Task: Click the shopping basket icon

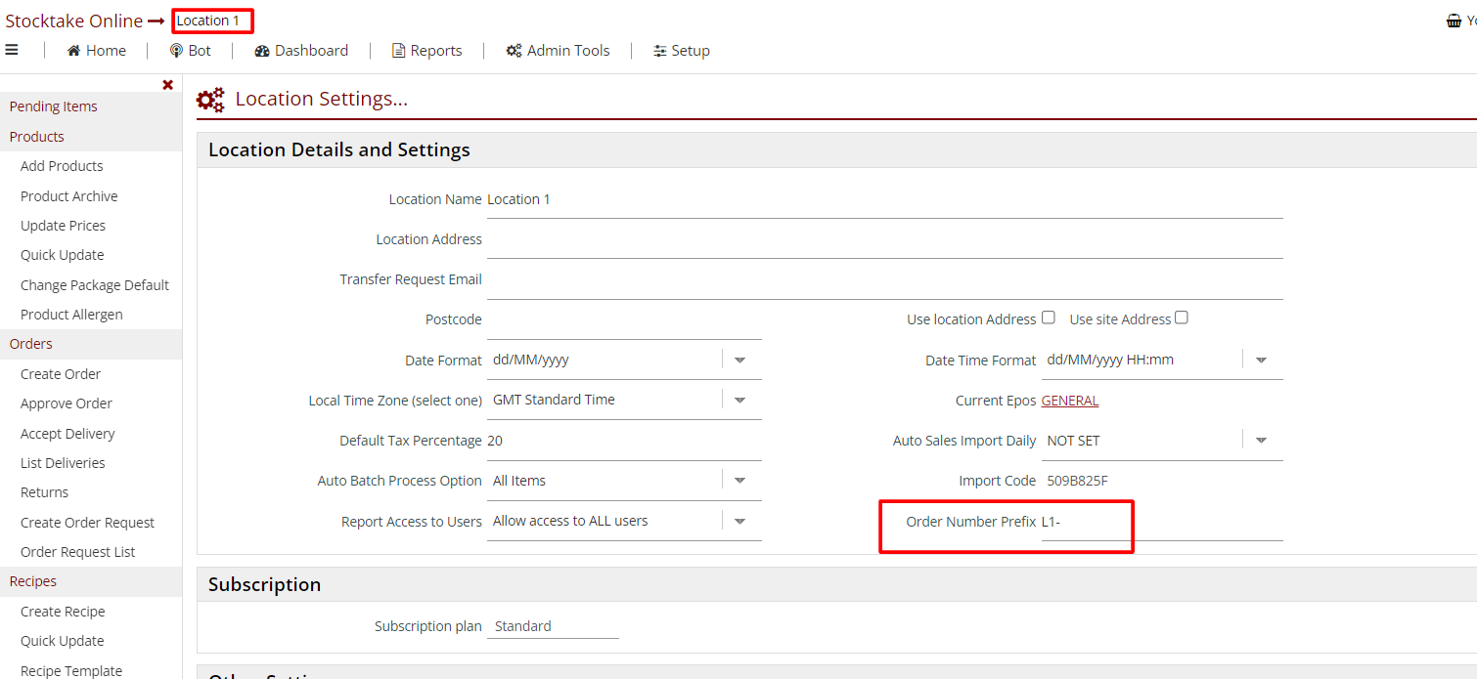Action: pyautogui.click(x=1454, y=21)
